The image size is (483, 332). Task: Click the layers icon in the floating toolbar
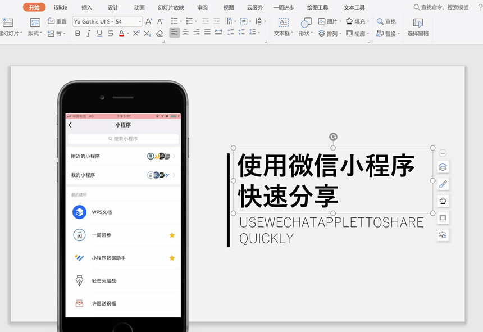(x=443, y=167)
